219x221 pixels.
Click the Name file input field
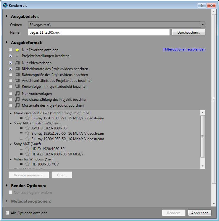tap(99, 32)
